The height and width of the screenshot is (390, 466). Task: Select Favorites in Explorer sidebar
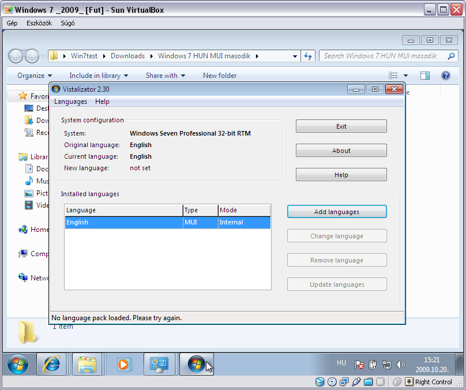(33, 96)
